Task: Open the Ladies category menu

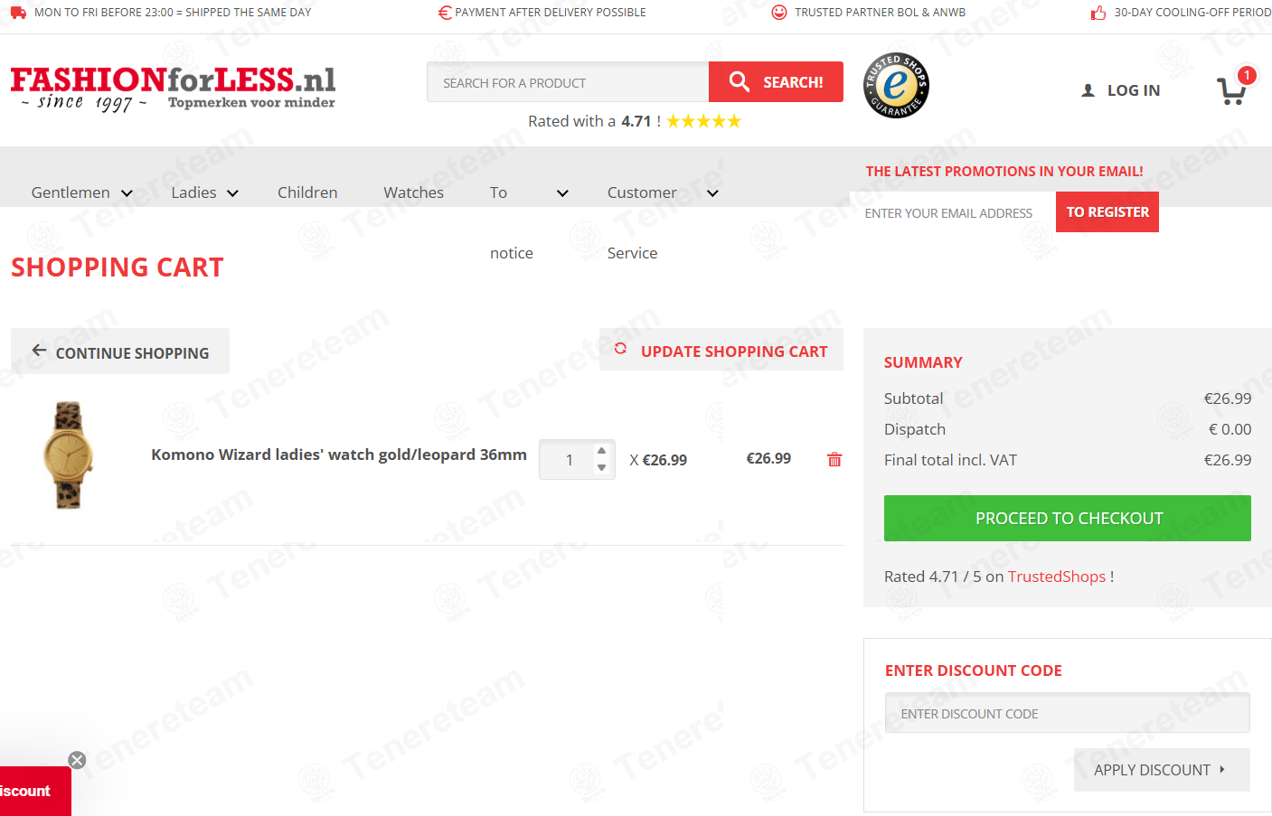Action: click(x=193, y=192)
